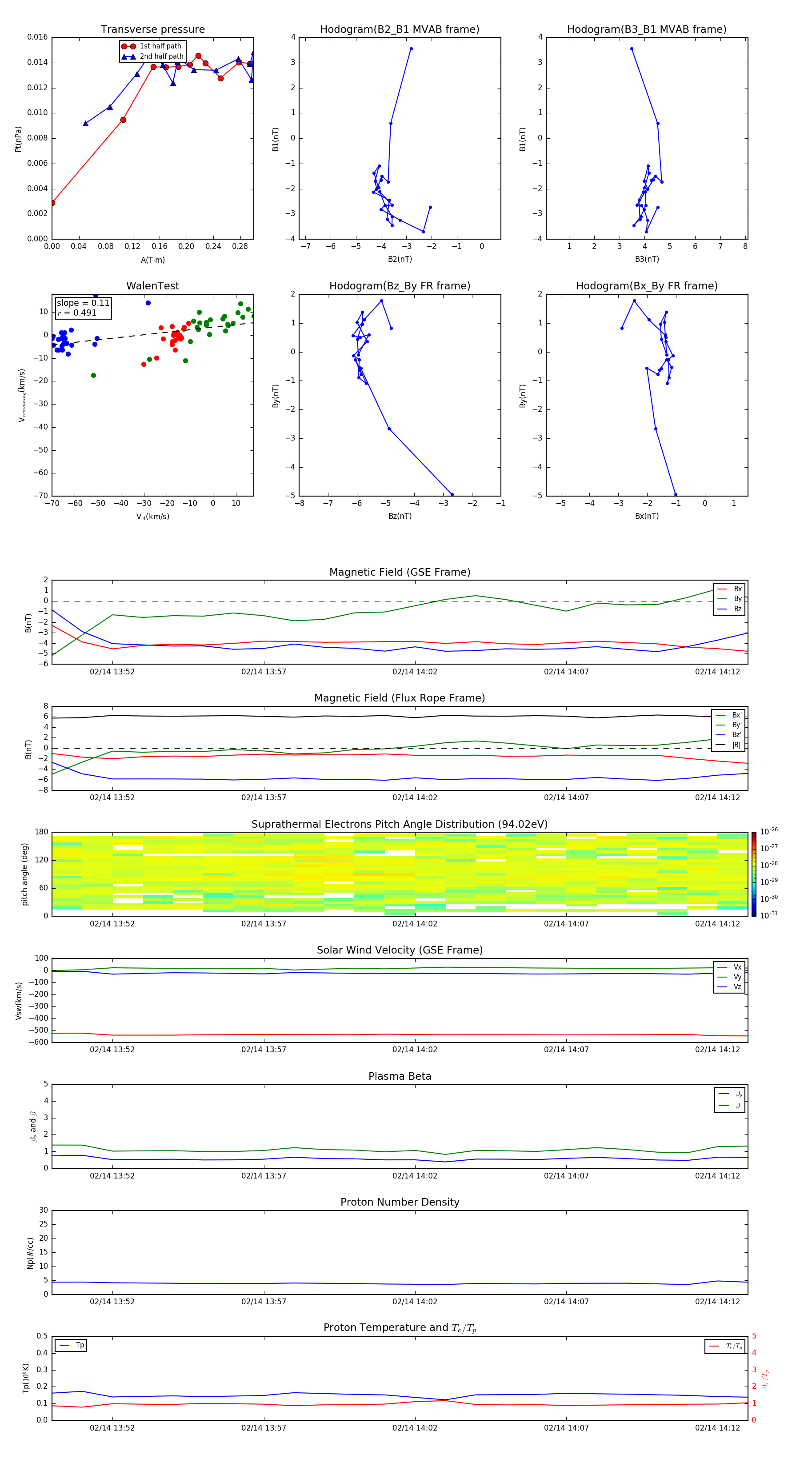Click the Suprathermal Electrons Pitch Angle Distribution title

click(400, 825)
